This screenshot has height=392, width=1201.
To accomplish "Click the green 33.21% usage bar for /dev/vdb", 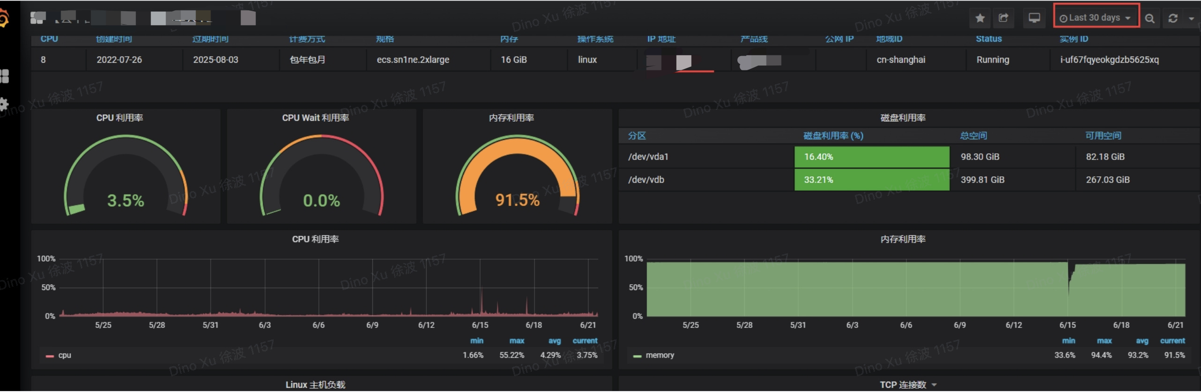I will click(871, 180).
